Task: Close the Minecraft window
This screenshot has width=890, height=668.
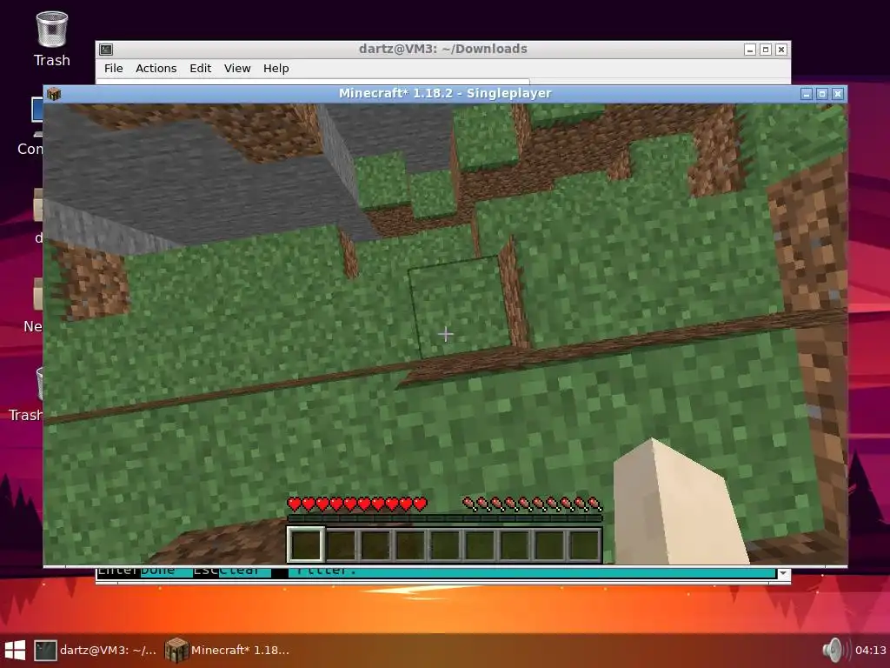Action: [x=838, y=94]
